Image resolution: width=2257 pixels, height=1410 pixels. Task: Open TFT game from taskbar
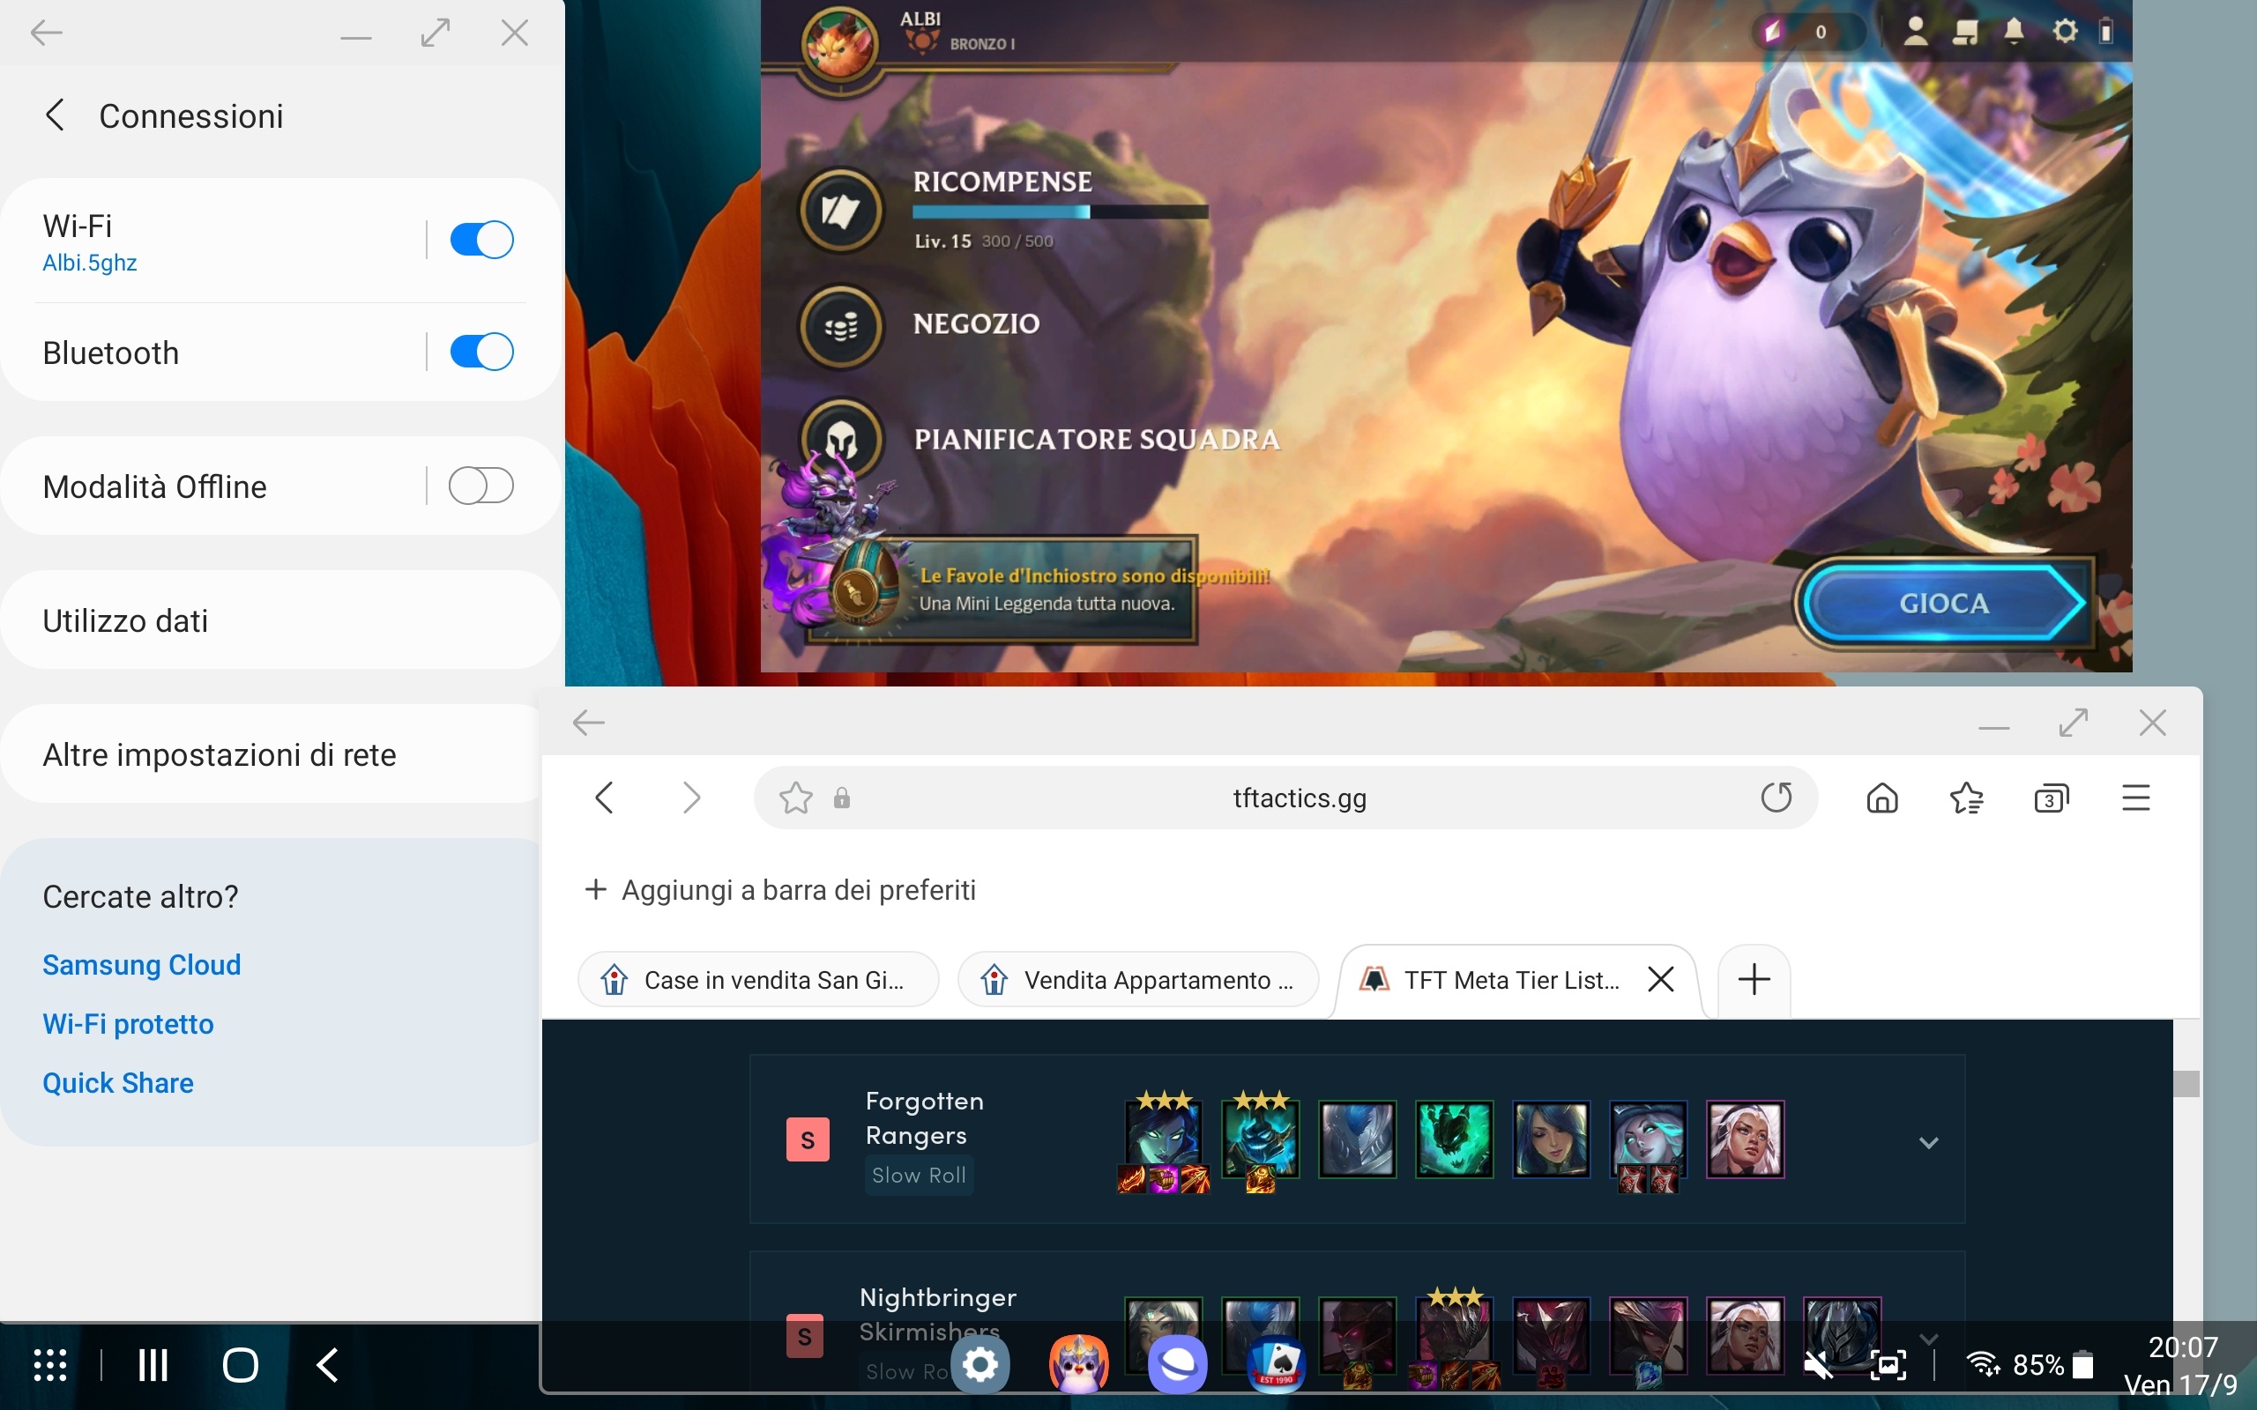(1079, 1365)
